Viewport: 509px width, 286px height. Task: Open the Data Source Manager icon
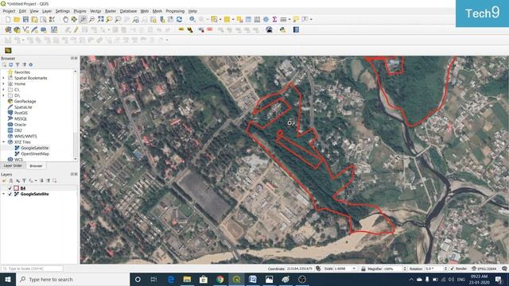click(8, 30)
